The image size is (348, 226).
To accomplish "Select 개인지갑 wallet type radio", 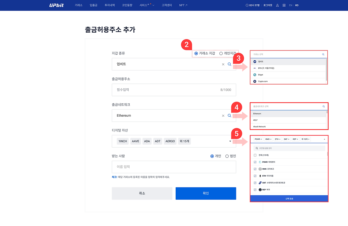I will click(221, 53).
